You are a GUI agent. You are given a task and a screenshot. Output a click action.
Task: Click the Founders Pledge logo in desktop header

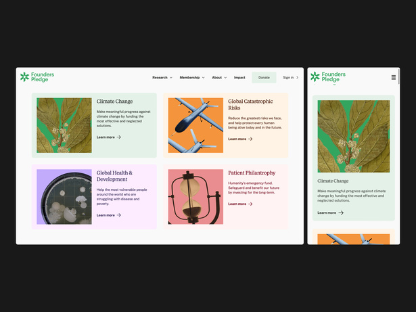pyautogui.click(x=37, y=77)
